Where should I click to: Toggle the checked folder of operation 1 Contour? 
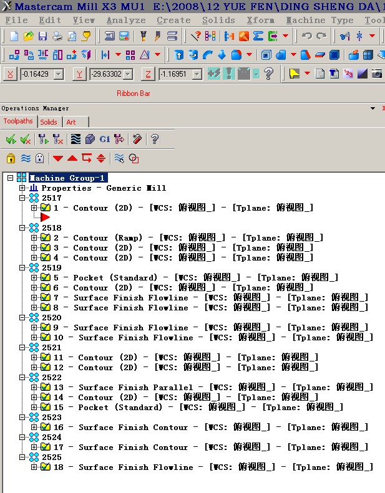coord(46,208)
